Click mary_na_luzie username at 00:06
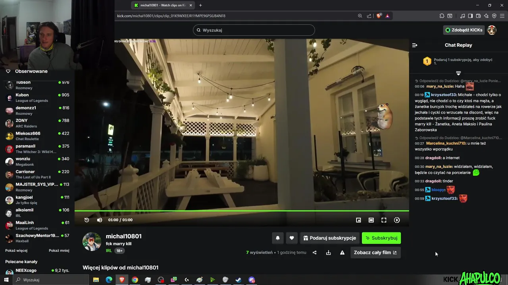The height and width of the screenshot is (285, 508). coord(440,86)
